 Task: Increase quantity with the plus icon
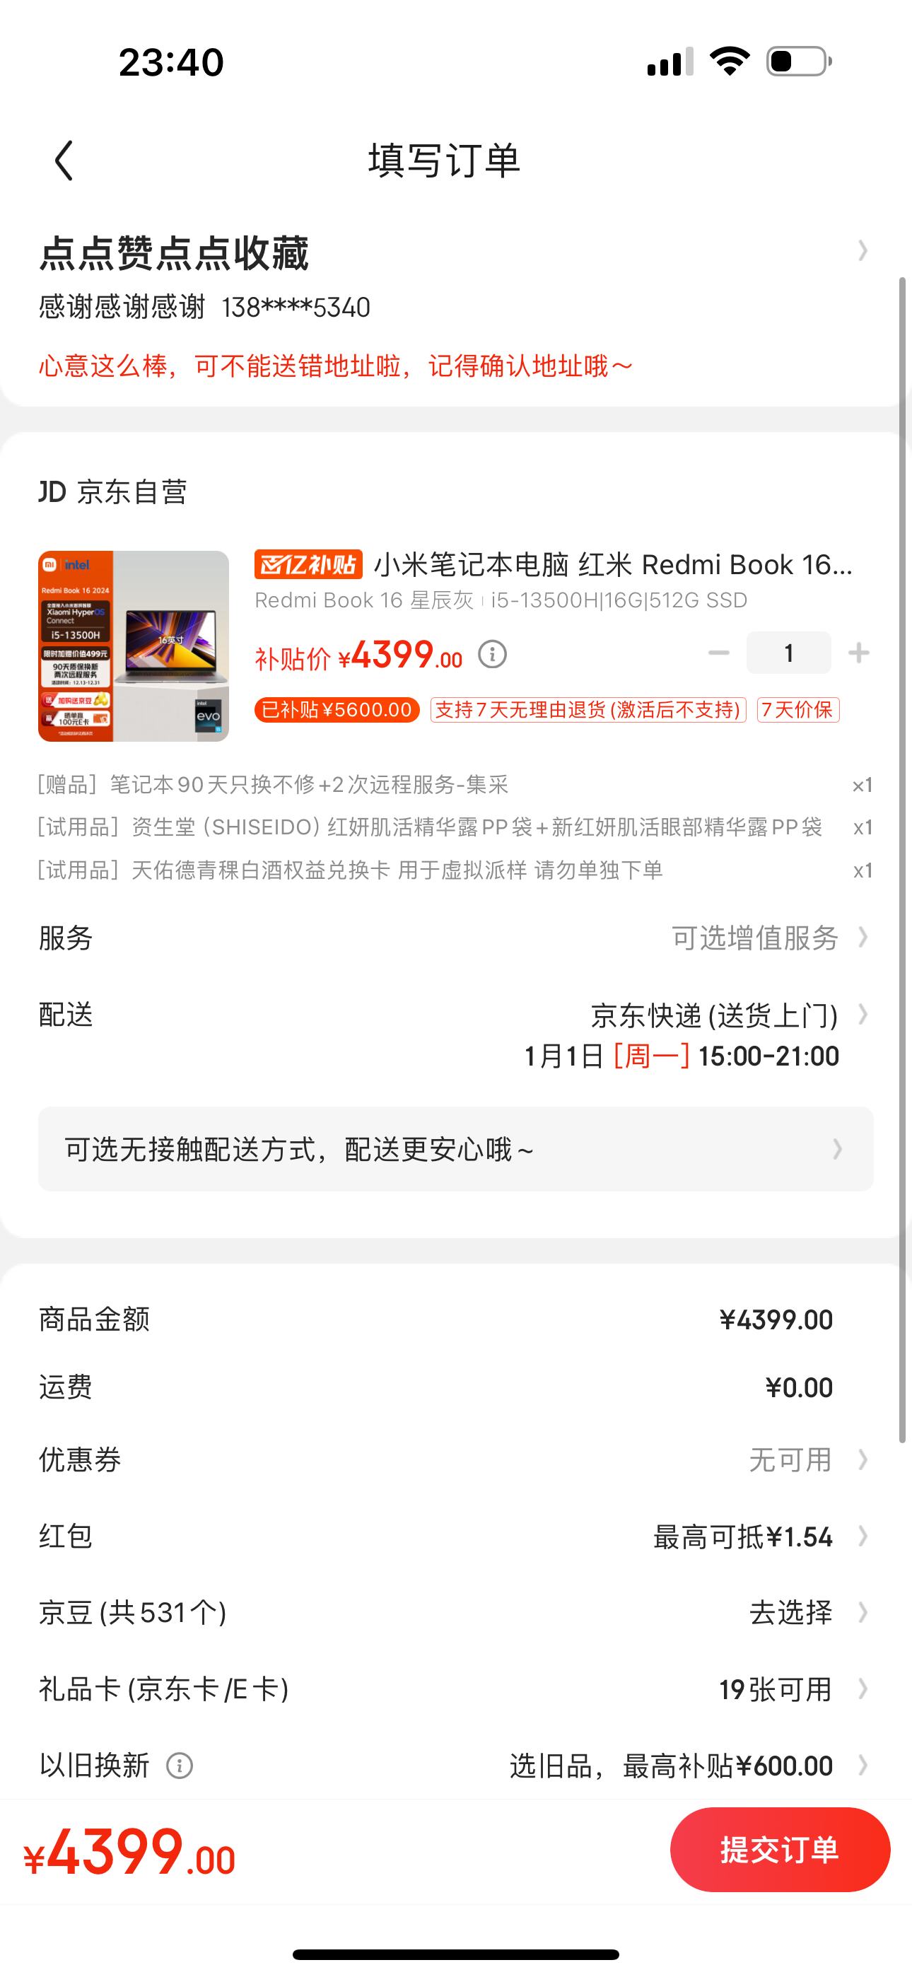point(858,653)
